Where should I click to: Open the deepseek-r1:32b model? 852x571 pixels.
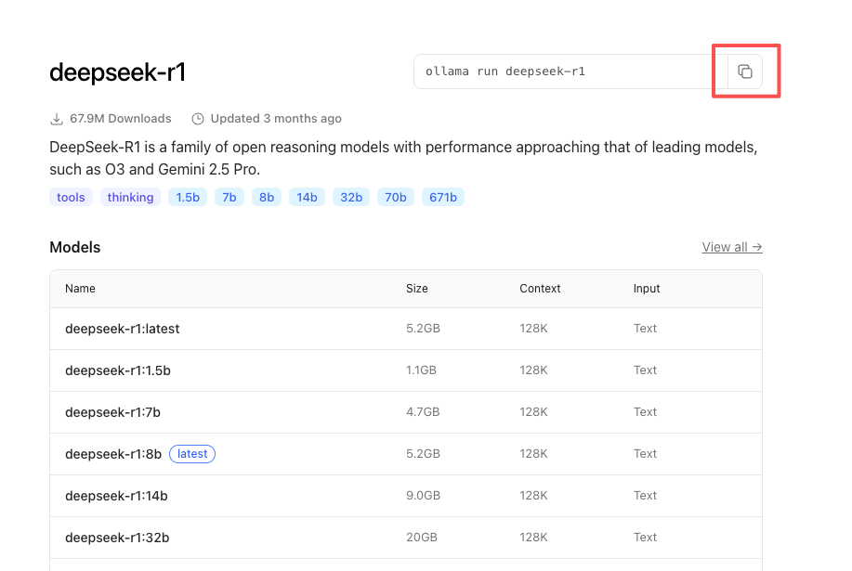click(x=117, y=538)
